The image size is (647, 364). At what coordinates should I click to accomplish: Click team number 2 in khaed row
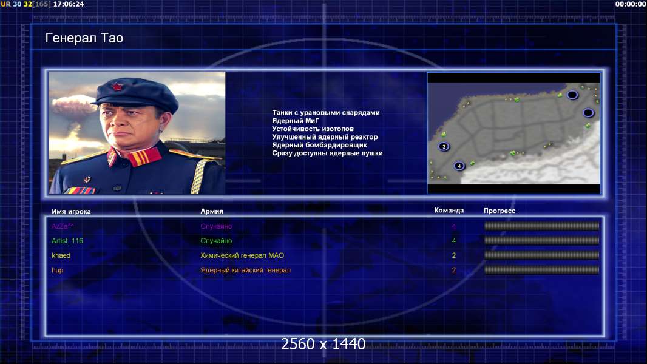tap(454, 255)
